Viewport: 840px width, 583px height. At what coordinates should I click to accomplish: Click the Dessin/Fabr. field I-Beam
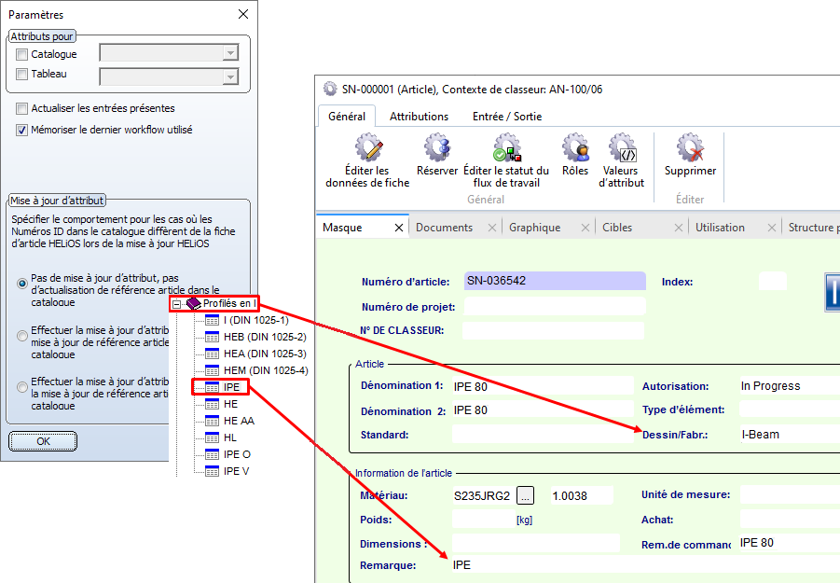coord(790,435)
